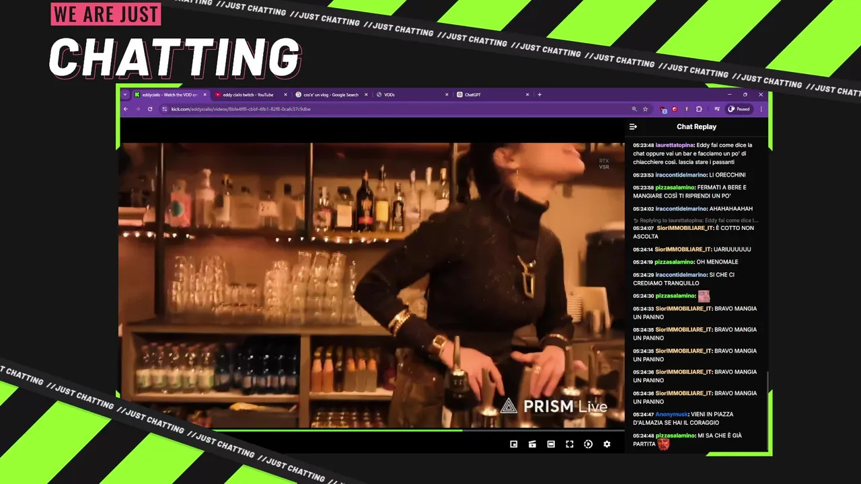Viewport: 861px width, 484px height.
Task: Close the VODs tab
Action: coord(447,95)
